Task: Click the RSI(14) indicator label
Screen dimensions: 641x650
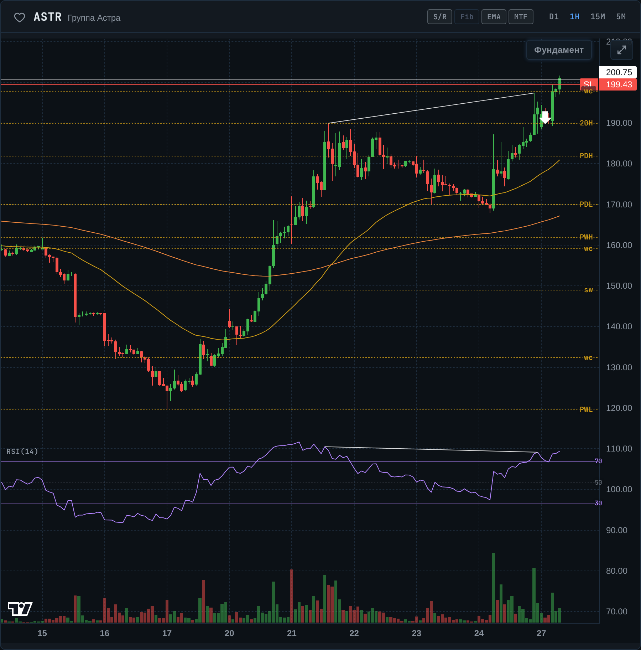Action: 22,452
